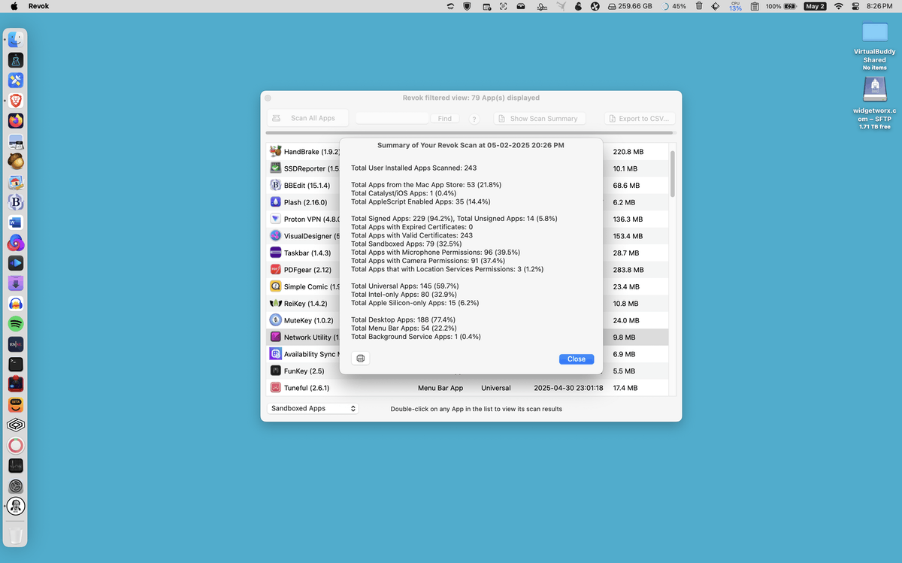
Task: Click the PDFgear row icon
Action: tap(276, 269)
